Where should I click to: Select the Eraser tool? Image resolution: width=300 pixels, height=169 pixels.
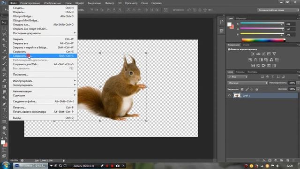4,81
